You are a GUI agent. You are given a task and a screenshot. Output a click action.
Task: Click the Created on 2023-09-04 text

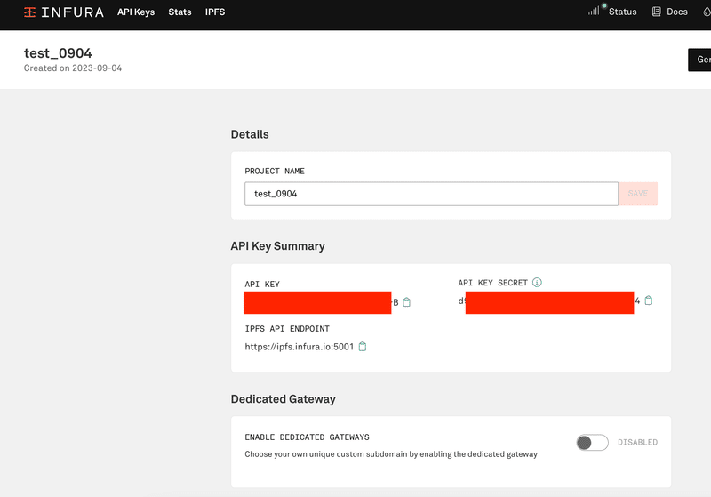[73, 68]
